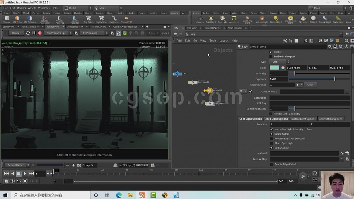Switch to the Scene View tab
The height and width of the screenshot is (199, 354).
pyautogui.click(x=8, y=27)
